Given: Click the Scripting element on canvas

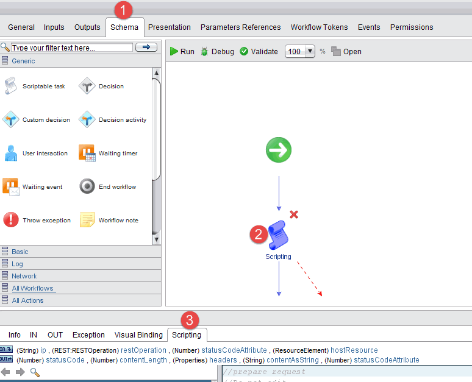Looking at the screenshot, I should (278, 236).
